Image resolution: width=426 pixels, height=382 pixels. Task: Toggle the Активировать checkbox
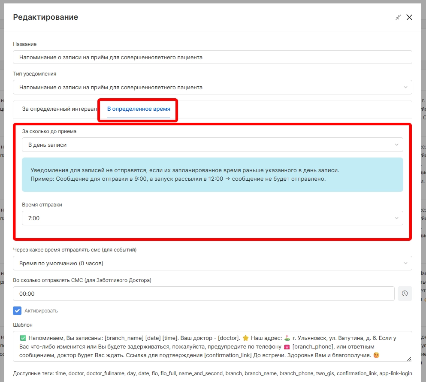coord(17,310)
